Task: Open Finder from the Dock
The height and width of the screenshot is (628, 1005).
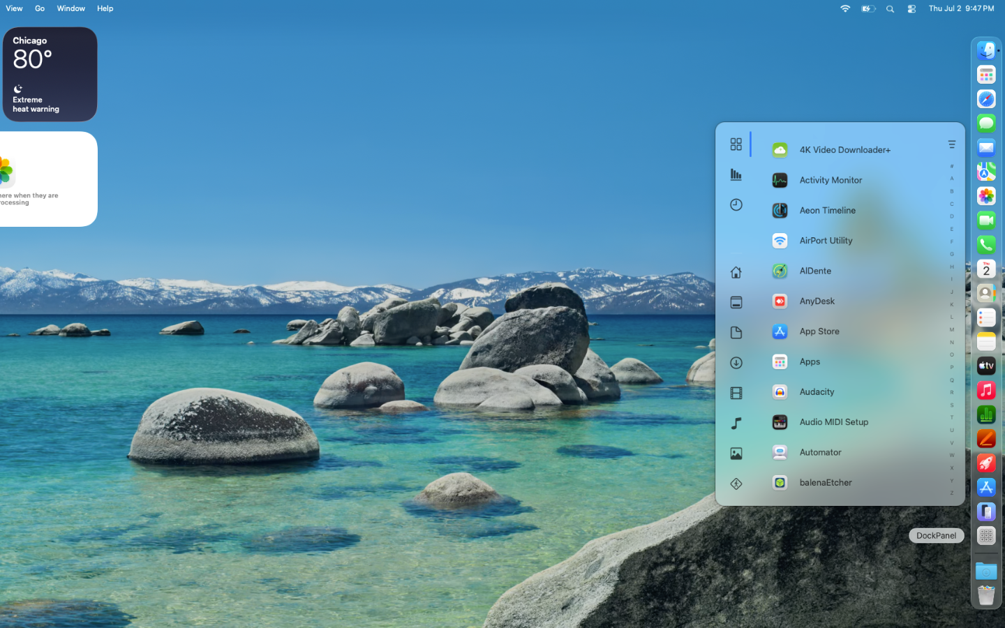Action: 986,50
